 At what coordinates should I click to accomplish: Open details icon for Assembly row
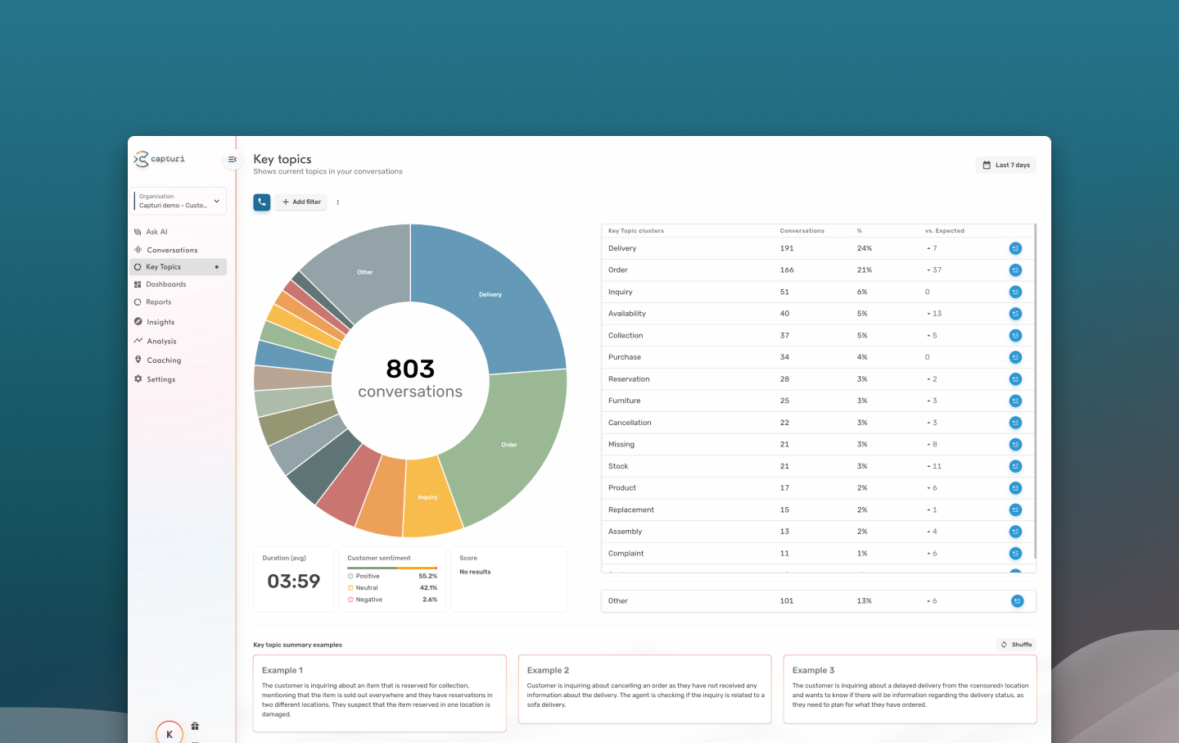[1015, 532]
